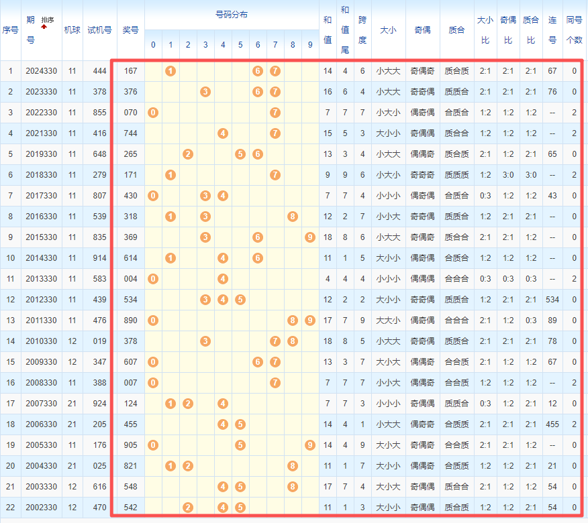Image resolution: width=588 pixels, height=523 pixels.
Task: Click orange ball 5 in row 2012330
Action: pos(240,300)
